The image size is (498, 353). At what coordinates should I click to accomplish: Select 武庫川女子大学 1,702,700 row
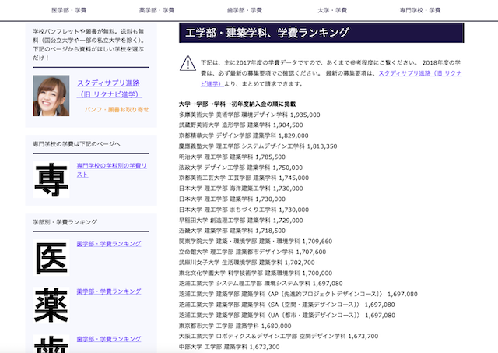pyautogui.click(x=247, y=263)
